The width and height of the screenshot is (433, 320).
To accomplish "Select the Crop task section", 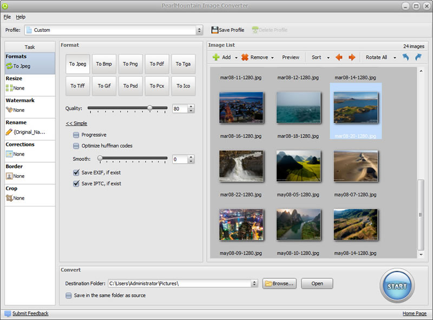I will (30, 195).
